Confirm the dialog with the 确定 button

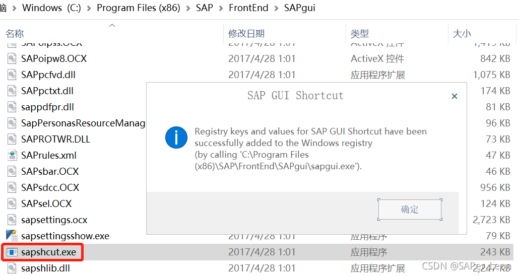click(x=410, y=210)
